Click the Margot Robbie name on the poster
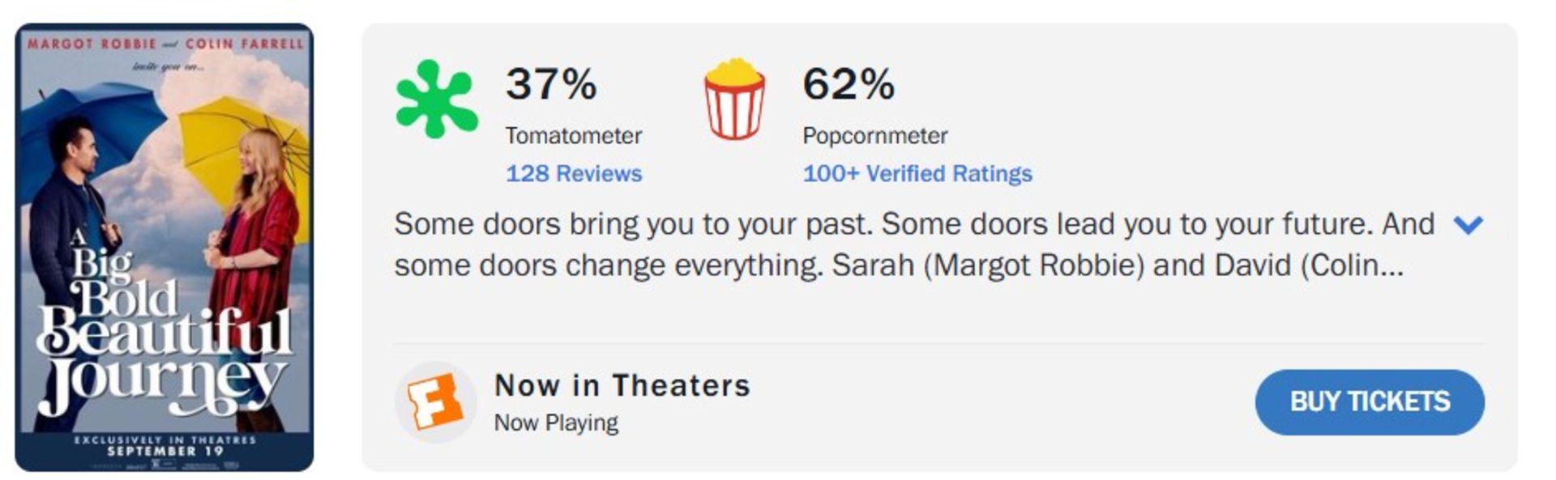1556x480 pixels. (92, 44)
